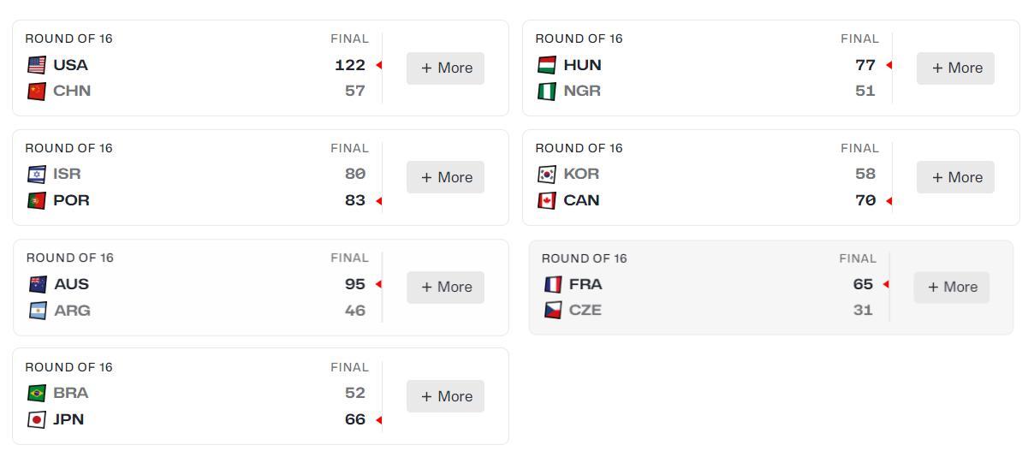Open More for FRA vs CZE game
The height and width of the screenshot is (457, 1034).
[951, 288]
